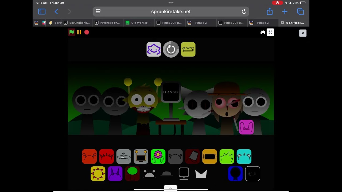Pick the used gray fuzzy antenna icon

150,174
